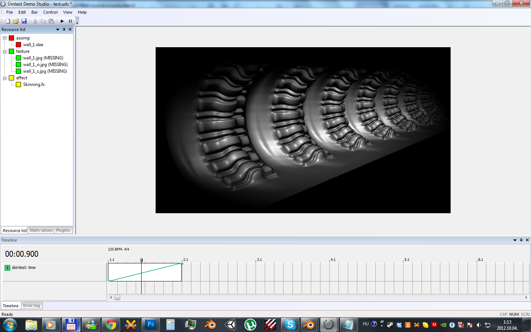This screenshot has height=332, width=531.
Task: Select wall_1_s.jpg (MISSING) texture
Action: click(45, 71)
